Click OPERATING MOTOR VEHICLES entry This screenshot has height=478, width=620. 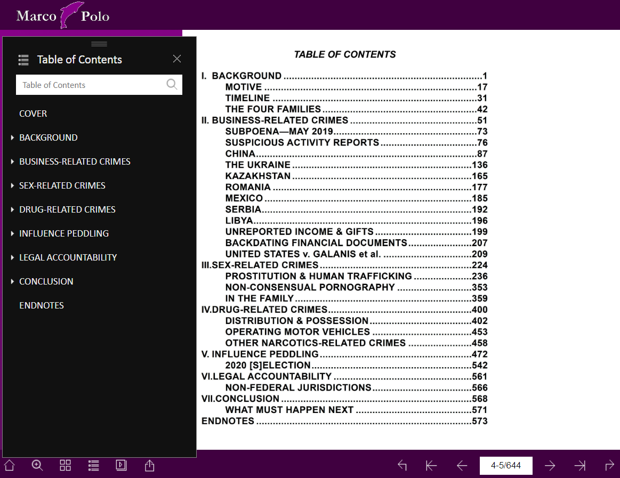click(x=356, y=331)
